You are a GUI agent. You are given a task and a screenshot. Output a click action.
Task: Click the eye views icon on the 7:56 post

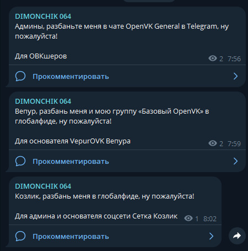tap(213, 58)
